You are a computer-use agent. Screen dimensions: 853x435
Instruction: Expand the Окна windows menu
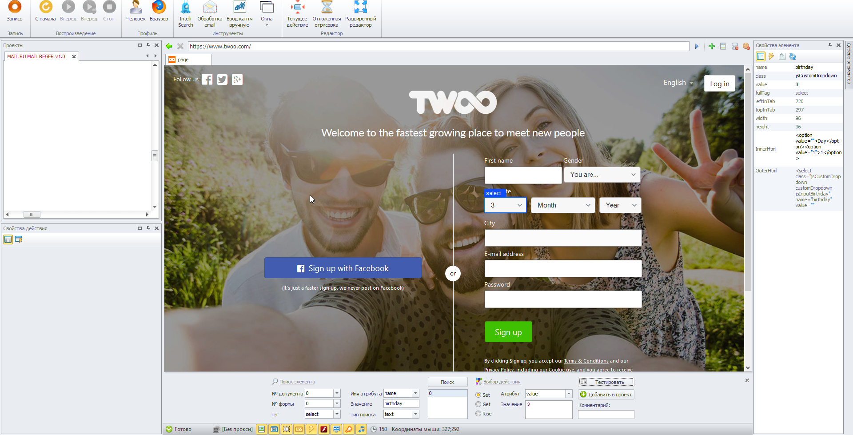267,14
